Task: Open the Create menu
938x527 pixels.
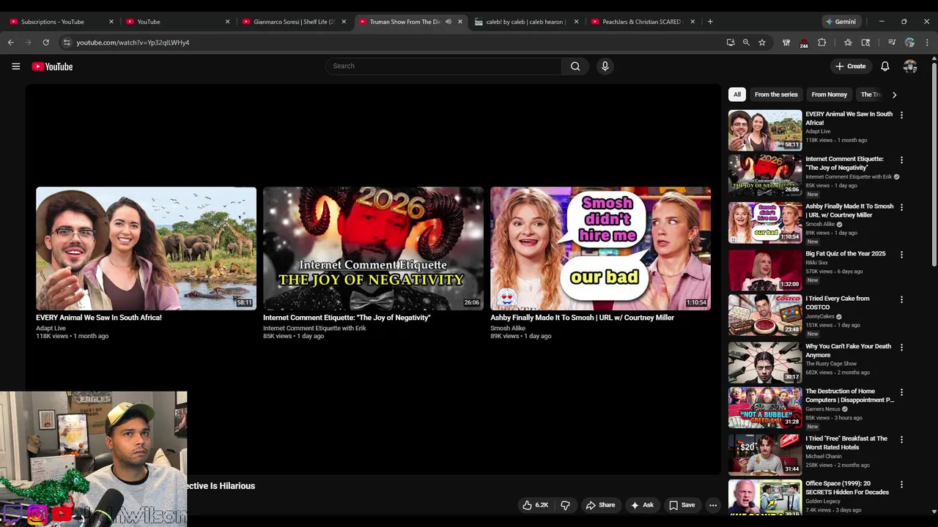Action: [x=851, y=66]
